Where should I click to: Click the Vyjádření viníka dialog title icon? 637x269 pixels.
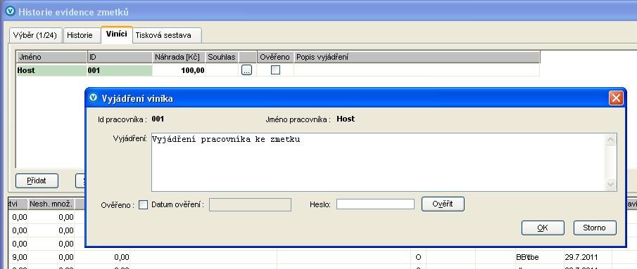pos(94,98)
